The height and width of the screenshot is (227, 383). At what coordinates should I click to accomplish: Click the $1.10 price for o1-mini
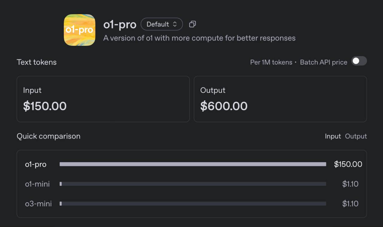350,184
